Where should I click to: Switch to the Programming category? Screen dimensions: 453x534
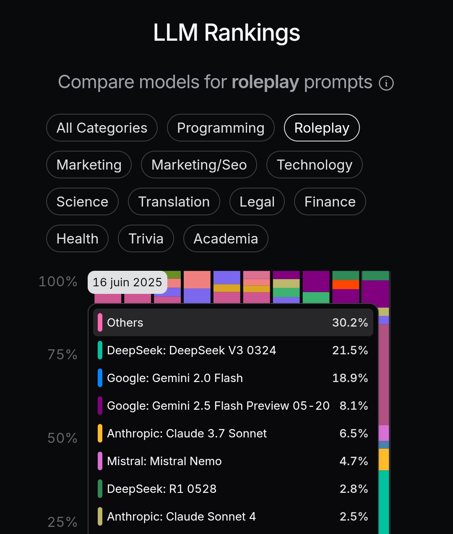pos(221,128)
